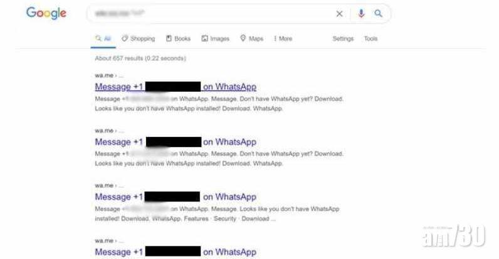This screenshot has width=499, height=259.
Task: Click the magnifying glass search button
Action: 378,13
